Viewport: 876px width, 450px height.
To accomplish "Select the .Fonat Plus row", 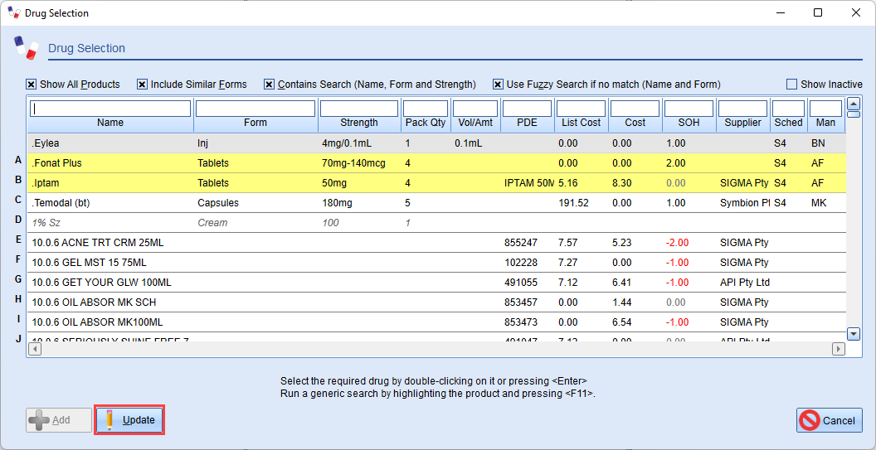I will point(436,163).
